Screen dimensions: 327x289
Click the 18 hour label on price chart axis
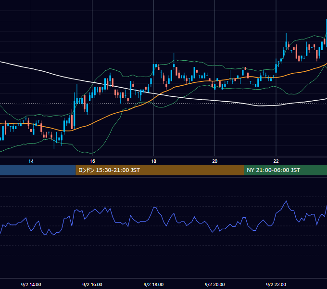(153, 161)
